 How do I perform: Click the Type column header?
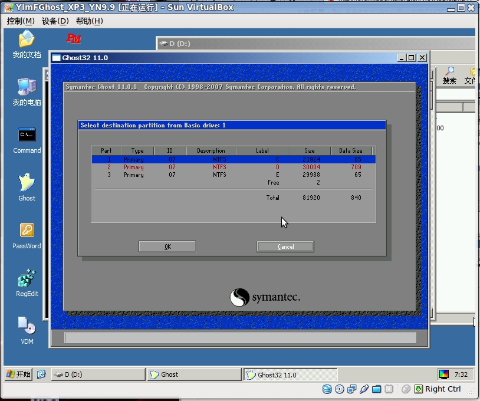pyautogui.click(x=137, y=150)
